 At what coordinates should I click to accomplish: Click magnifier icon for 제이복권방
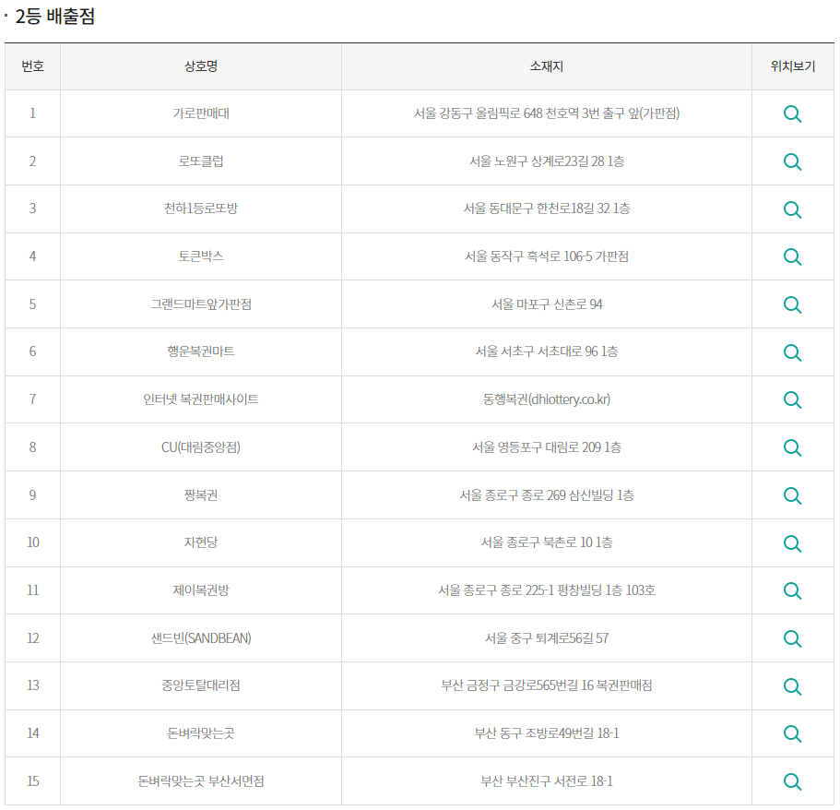tap(792, 590)
